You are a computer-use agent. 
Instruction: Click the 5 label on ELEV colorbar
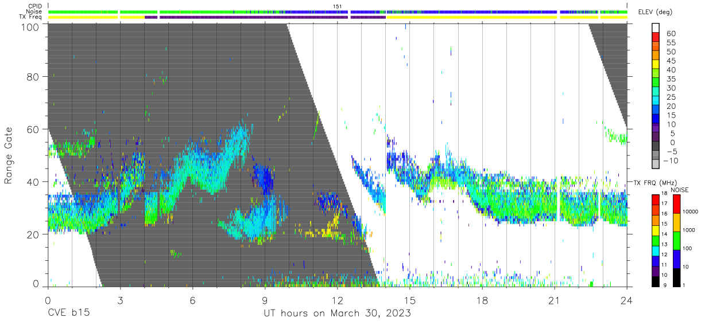[x=672, y=134]
